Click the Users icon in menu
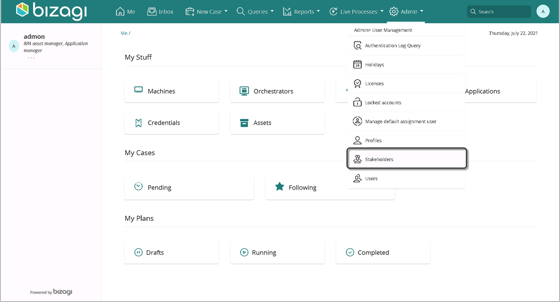This screenshot has width=560, height=302. [x=357, y=178]
